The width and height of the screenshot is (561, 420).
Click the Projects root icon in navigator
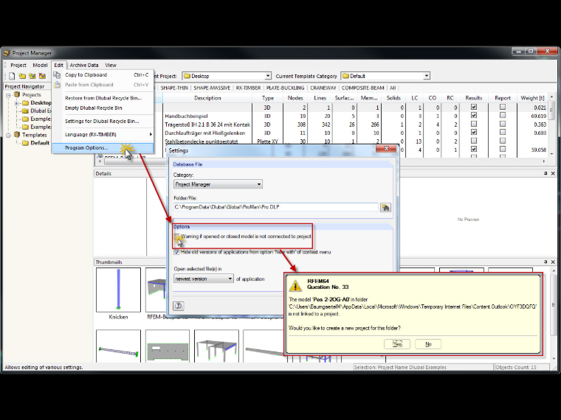17,94
